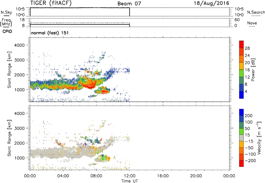Click the "28" value on the Power colorbar
Viewport: 265px width, 183px height.
tap(247, 48)
